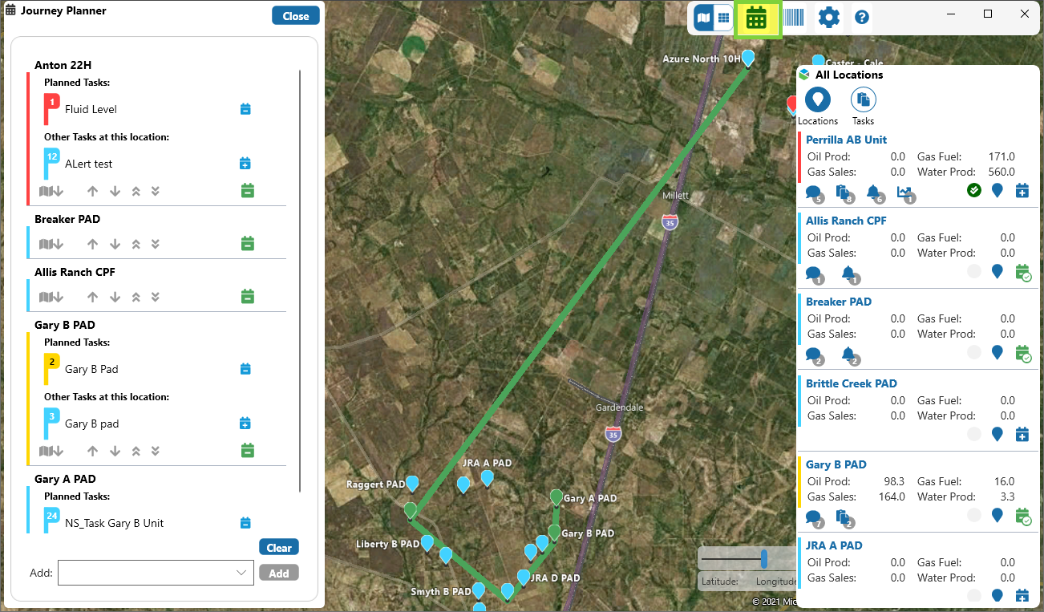
Task: Add Perrilla AB Unit to journey
Action: (1022, 190)
